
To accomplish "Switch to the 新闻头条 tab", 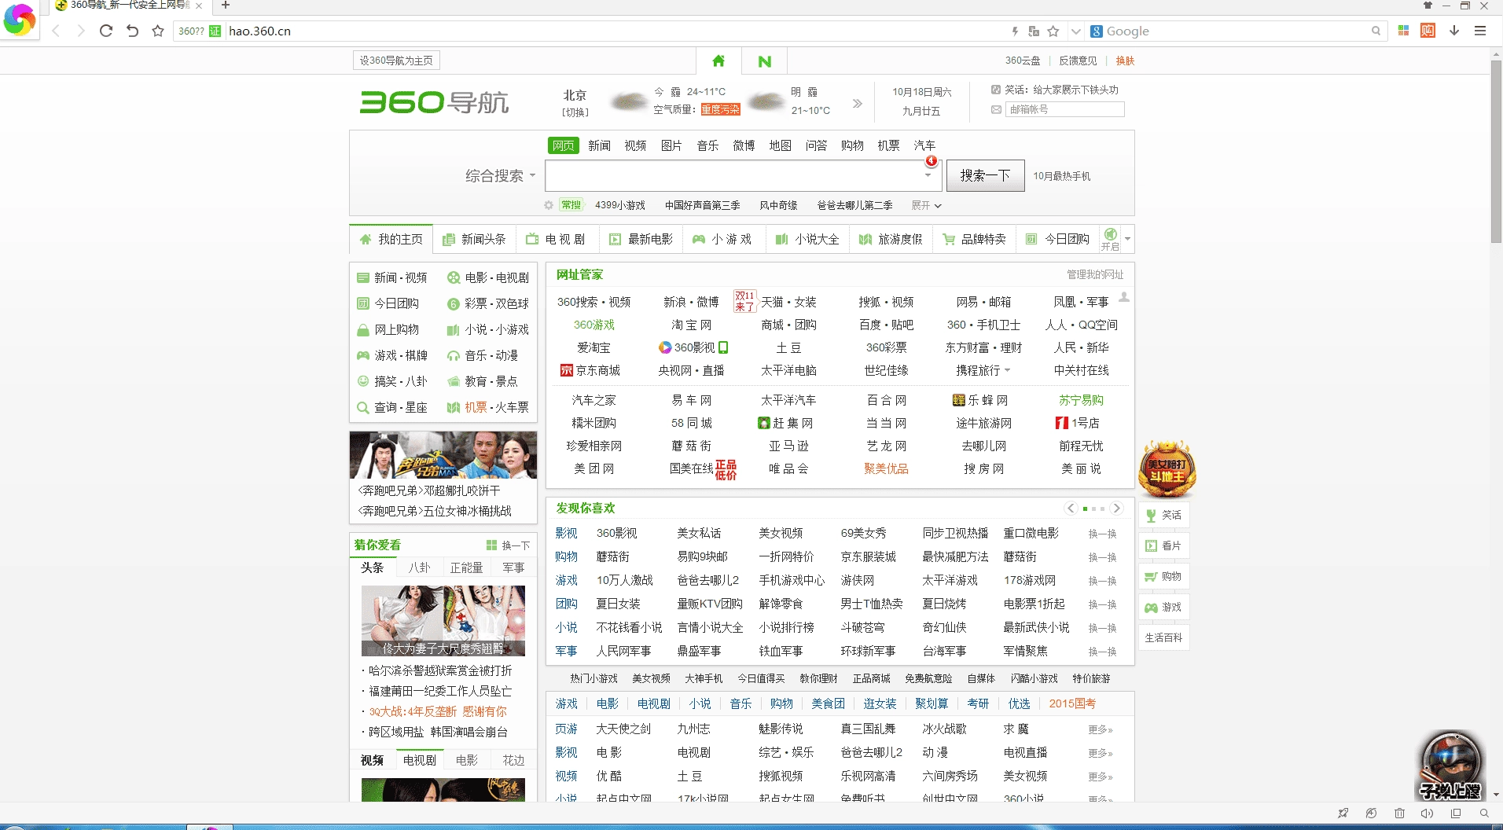I will point(474,239).
